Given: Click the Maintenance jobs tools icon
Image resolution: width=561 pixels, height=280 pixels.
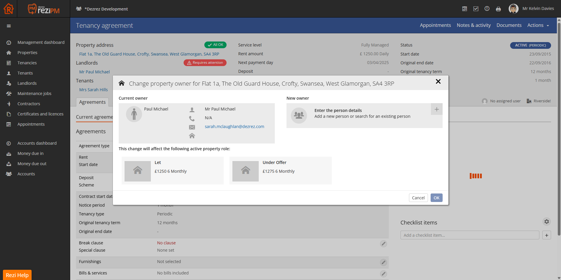Looking at the screenshot, I should [x=9, y=94].
